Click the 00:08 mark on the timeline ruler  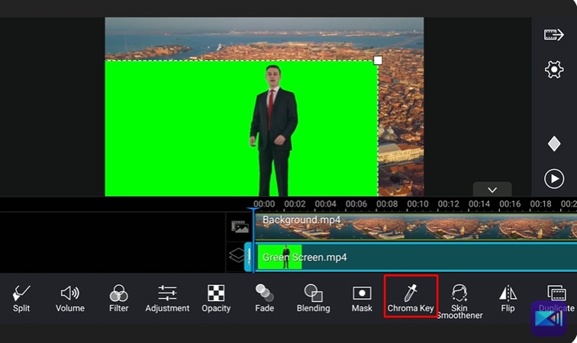(387, 204)
